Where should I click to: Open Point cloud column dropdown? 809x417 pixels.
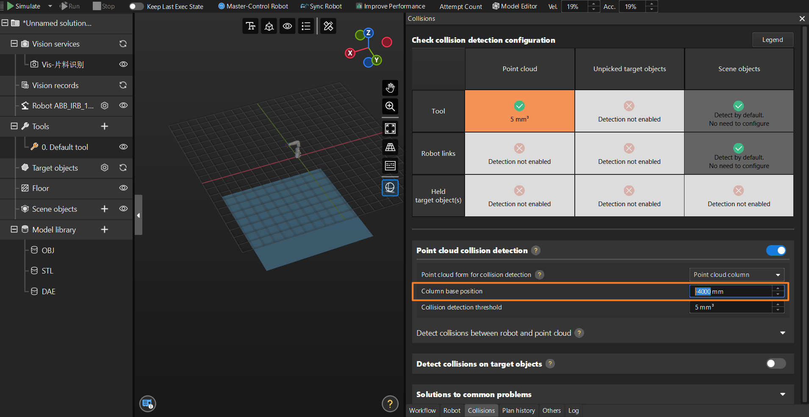pos(737,275)
